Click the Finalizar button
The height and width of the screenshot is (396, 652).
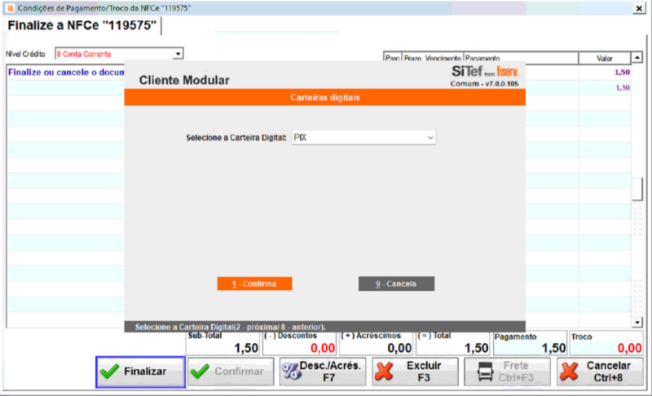click(x=140, y=372)
